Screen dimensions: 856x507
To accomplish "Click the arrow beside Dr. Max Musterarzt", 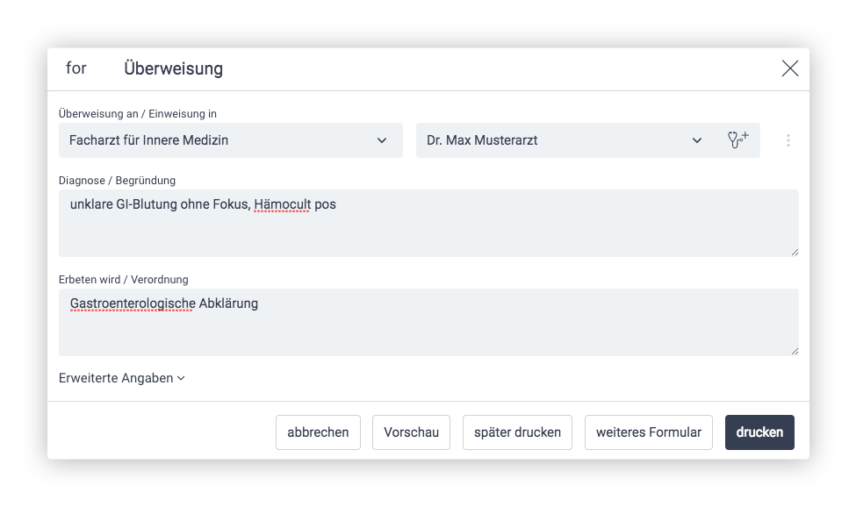I will pyautogui.click(x=696, y=140).
